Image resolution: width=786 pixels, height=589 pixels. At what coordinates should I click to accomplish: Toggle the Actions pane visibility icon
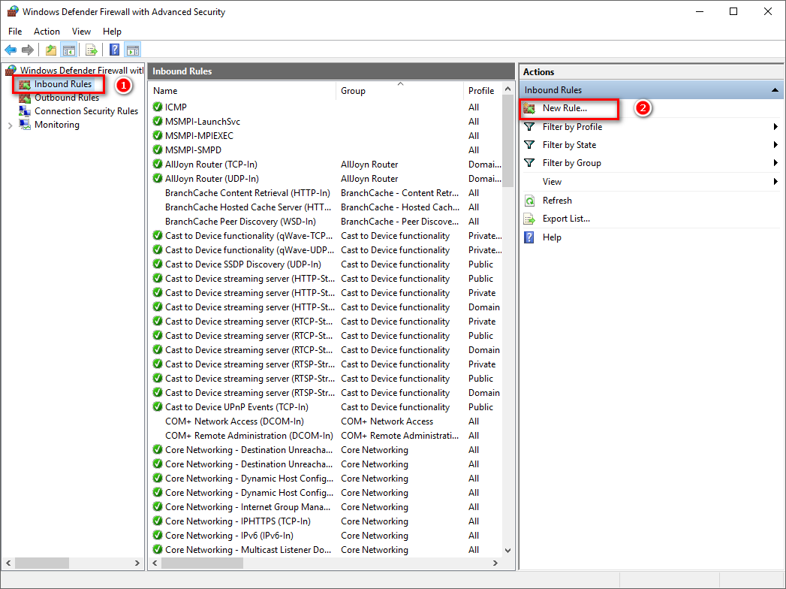pos(132,50)
